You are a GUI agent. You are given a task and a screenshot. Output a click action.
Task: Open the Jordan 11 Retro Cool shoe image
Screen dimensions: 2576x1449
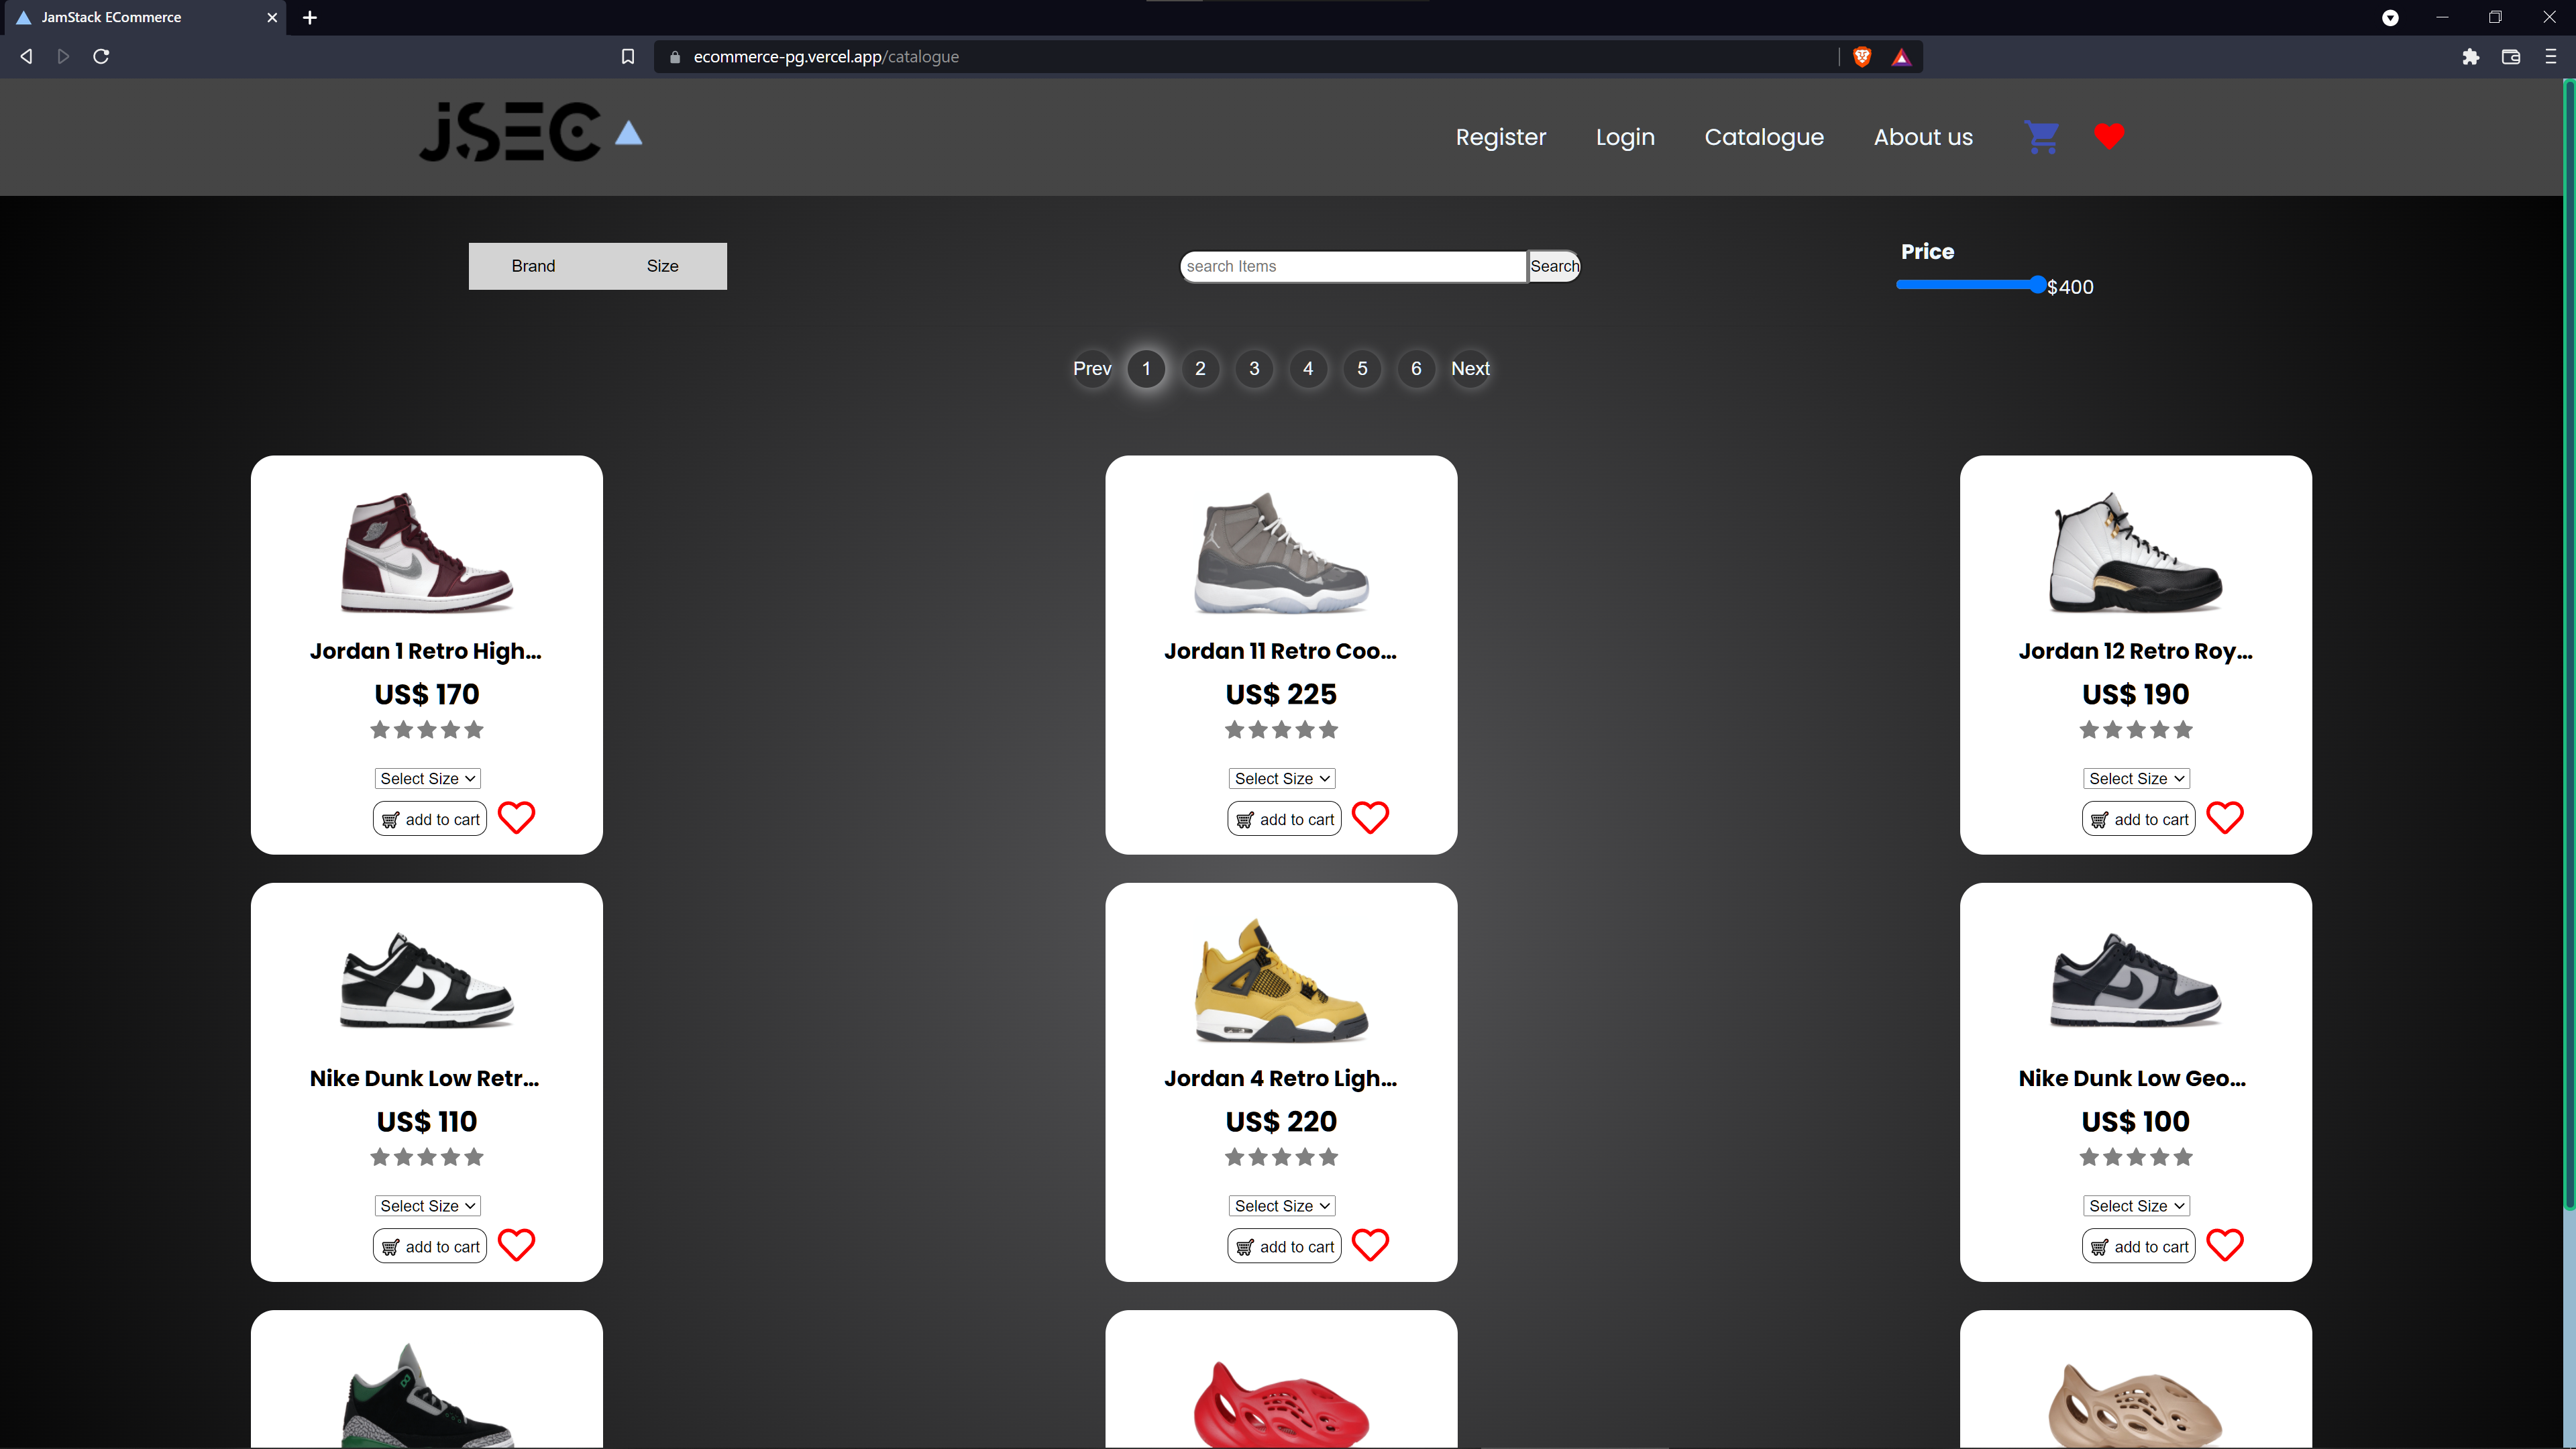tap(1282, 552)
